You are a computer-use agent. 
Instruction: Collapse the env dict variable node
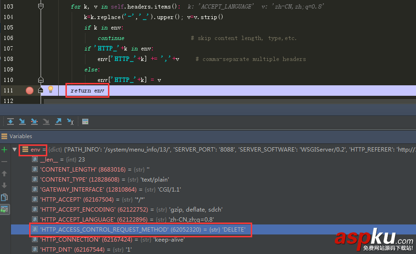coord(15,150)
